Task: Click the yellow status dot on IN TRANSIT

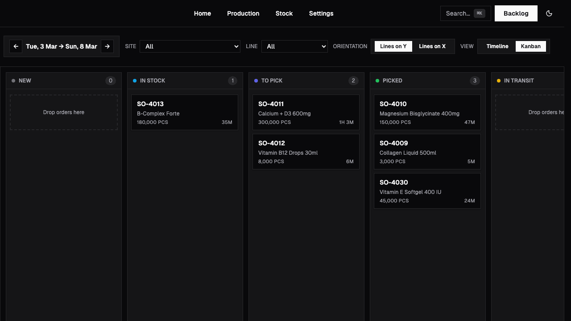Action: [x=499, y=81]
